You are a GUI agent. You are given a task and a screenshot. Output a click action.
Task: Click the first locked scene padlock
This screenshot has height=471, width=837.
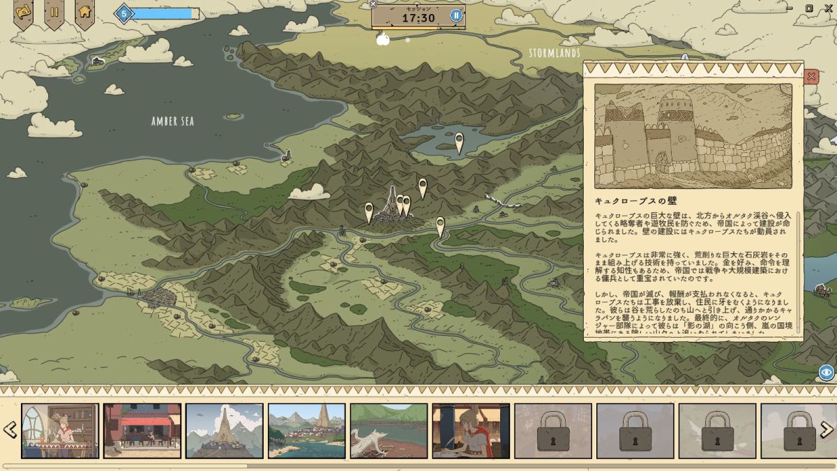553,431
